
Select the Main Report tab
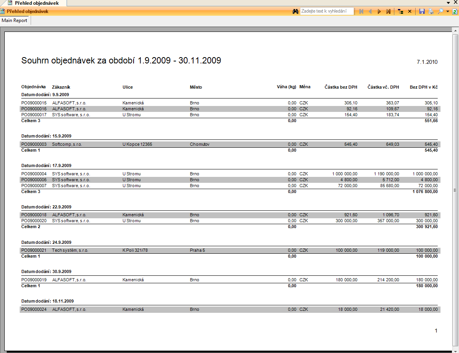(x=15, y=20)
